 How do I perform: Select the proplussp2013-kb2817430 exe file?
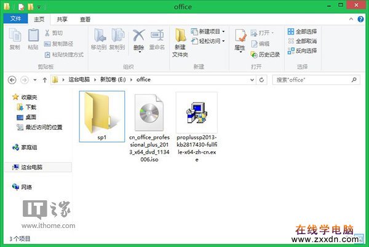point(197,128)
